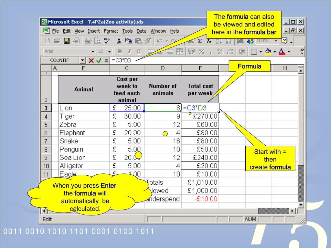Open the Borders dropdown arrow
Viewport: 331px width, 248px height.
coord(261,52)
